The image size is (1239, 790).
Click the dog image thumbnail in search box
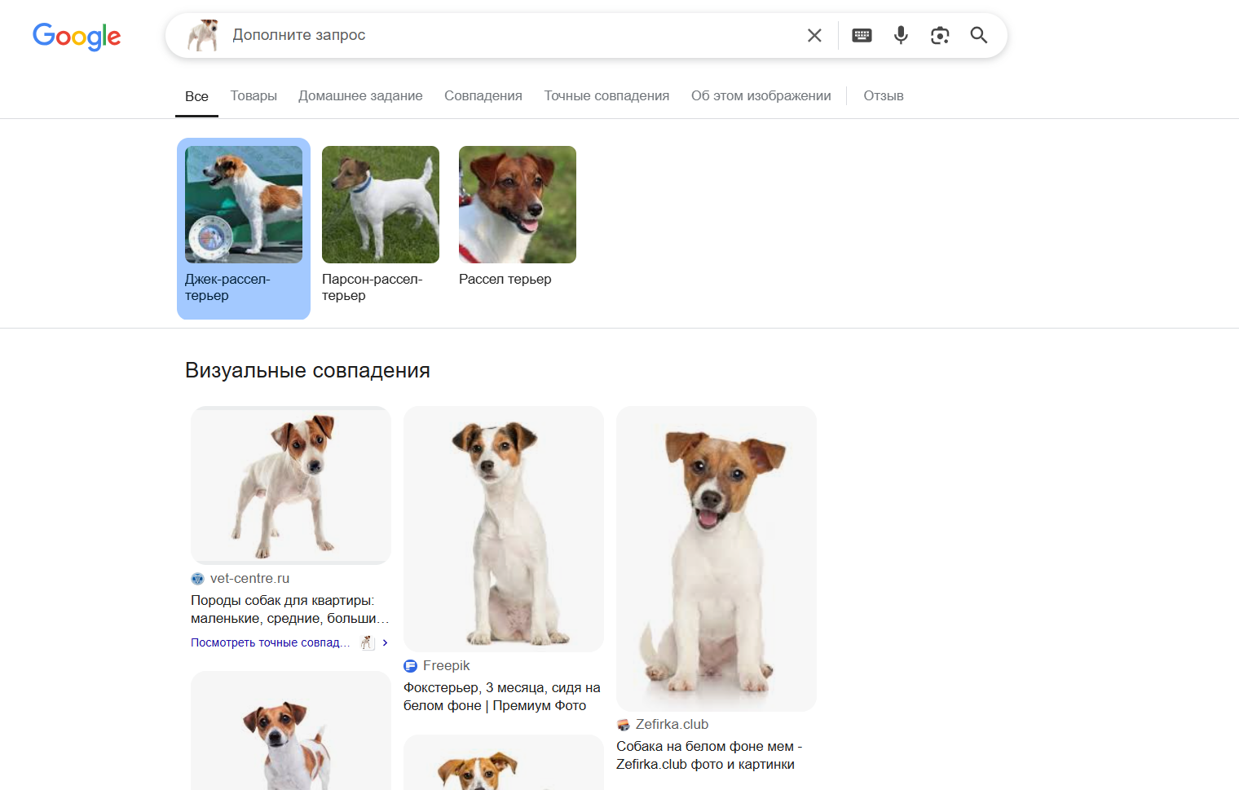click(203, 35)
